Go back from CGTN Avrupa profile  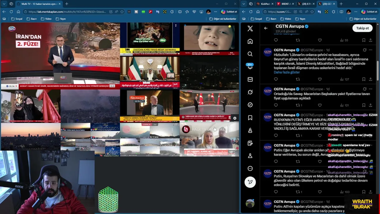[x=266, y=28]
